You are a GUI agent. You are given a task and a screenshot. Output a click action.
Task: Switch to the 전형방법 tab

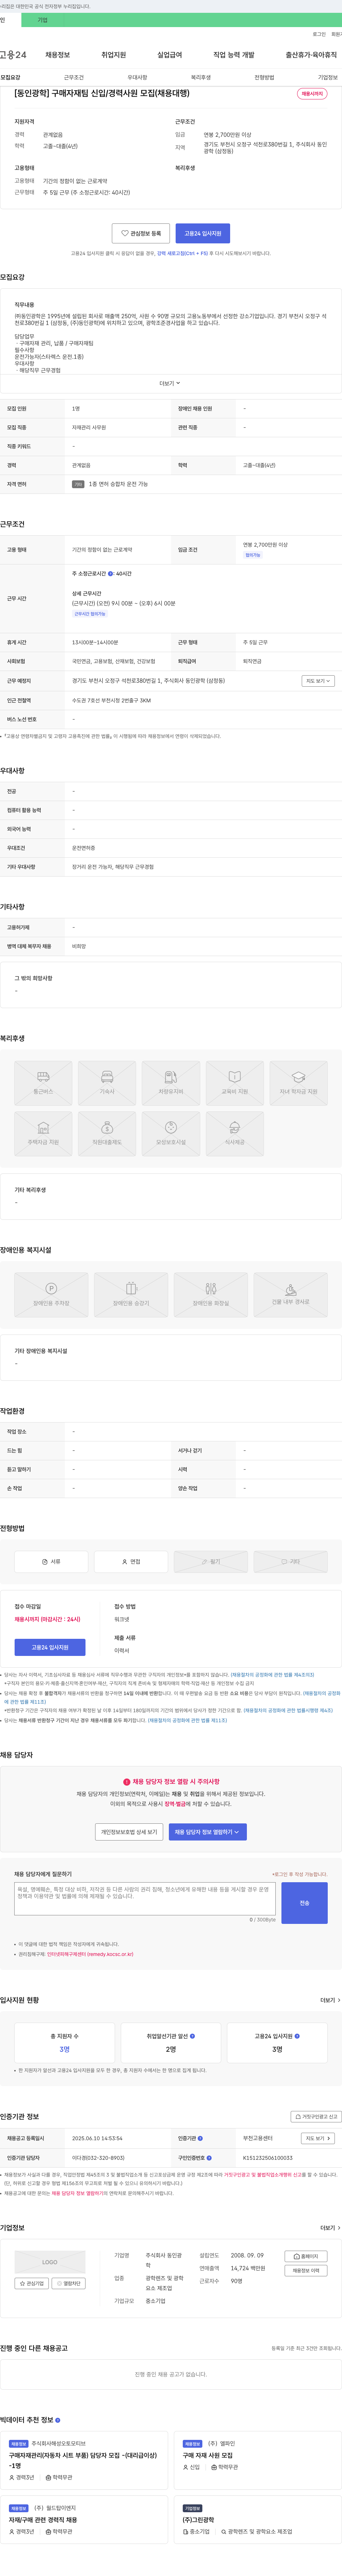(264, 77)
